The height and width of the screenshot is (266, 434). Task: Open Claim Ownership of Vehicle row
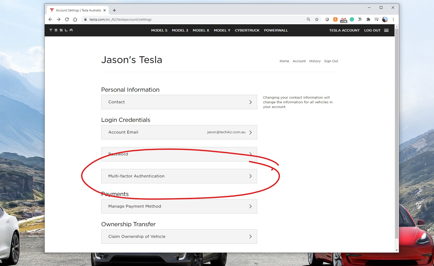(179, 237)
